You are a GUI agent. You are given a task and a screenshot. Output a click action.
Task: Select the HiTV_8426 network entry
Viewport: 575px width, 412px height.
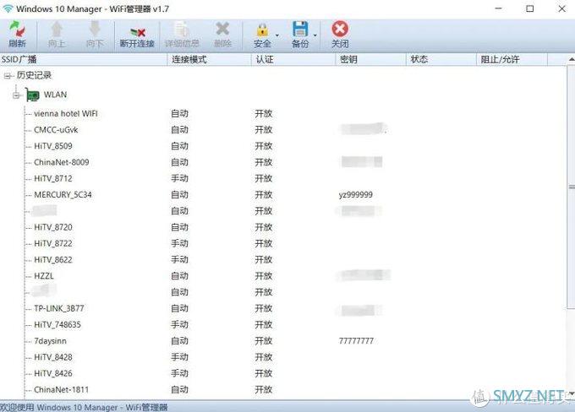click(x=53, y=373)
